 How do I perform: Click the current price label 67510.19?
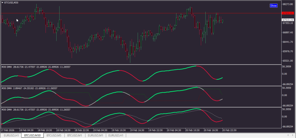click(288, 20)
